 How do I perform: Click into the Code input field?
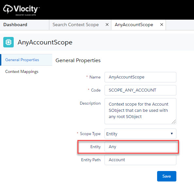point(140,90)
